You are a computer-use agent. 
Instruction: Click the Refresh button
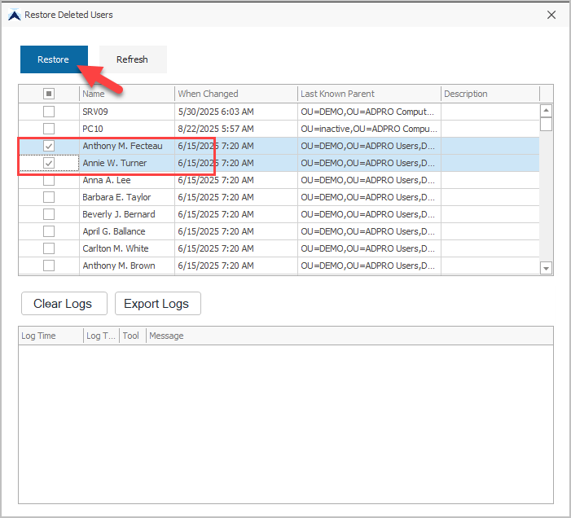pyautogui.click(x=133, y=59)
